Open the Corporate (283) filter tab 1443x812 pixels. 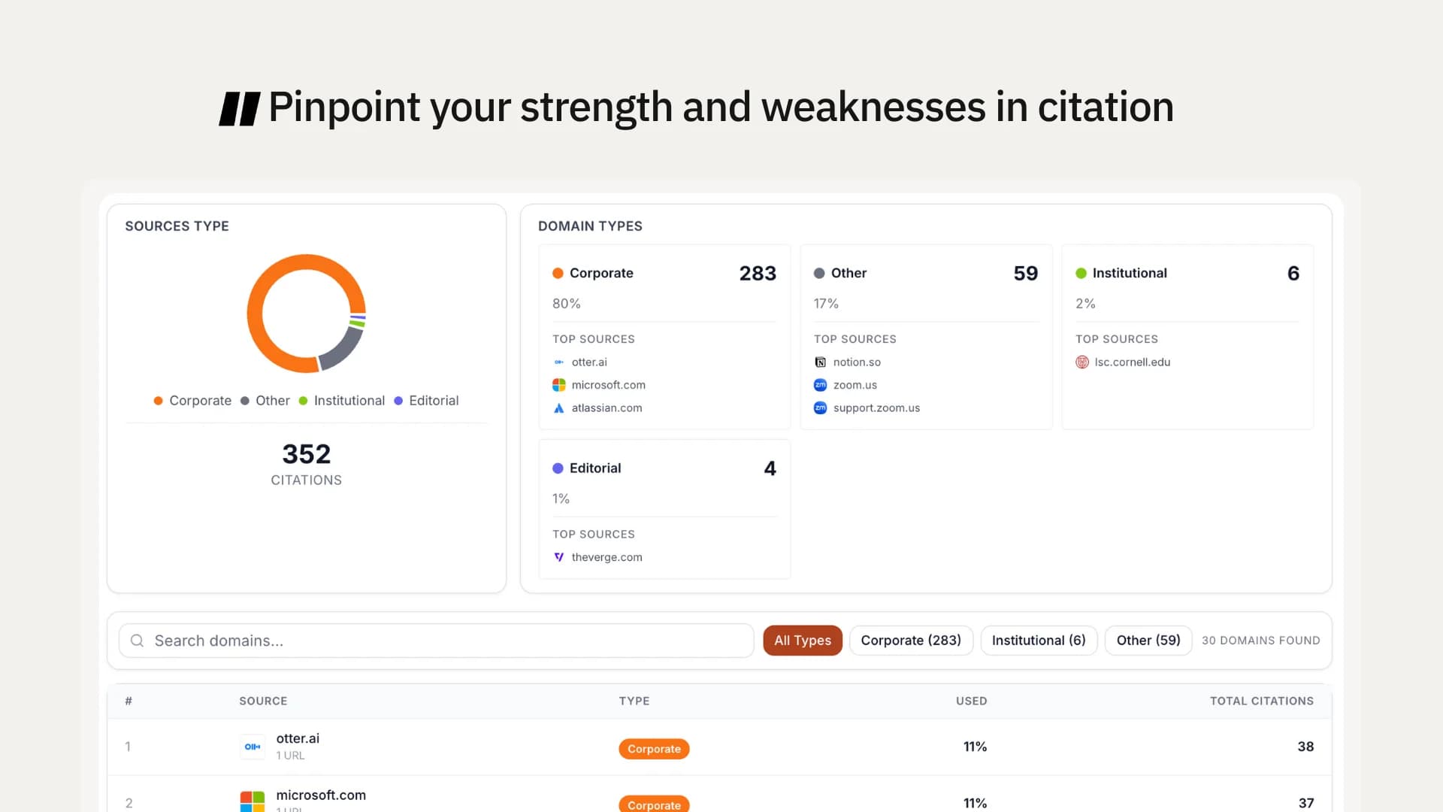pos(911,640)
